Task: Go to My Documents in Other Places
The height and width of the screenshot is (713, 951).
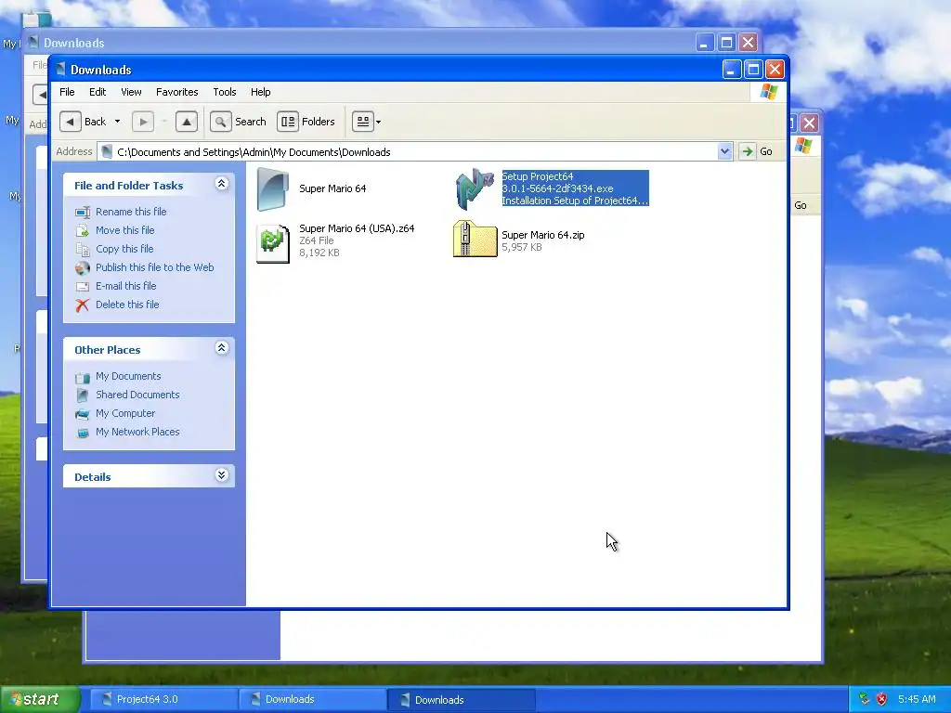Action: point(128,377)
